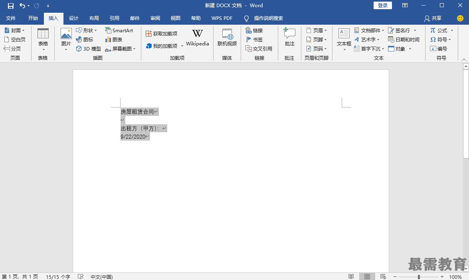Insert a SmartArt graphic
Viewport: 469px width, 280px height.
point(119,30)
